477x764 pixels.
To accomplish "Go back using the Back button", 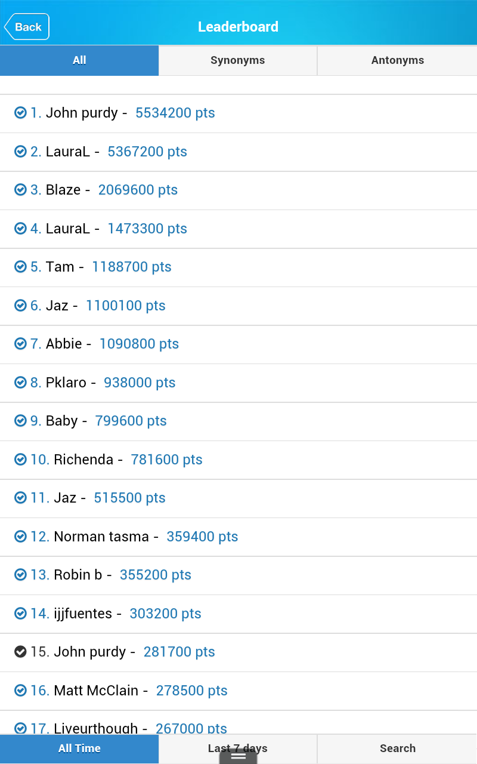I will pyautogui.click(x=27, y=27).
